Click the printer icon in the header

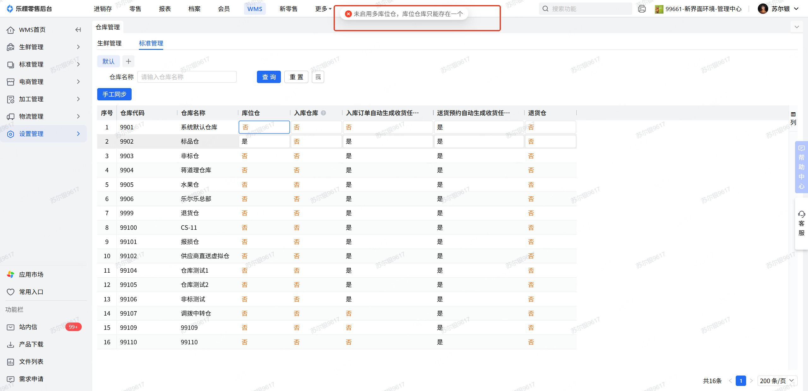pos(642,9)
